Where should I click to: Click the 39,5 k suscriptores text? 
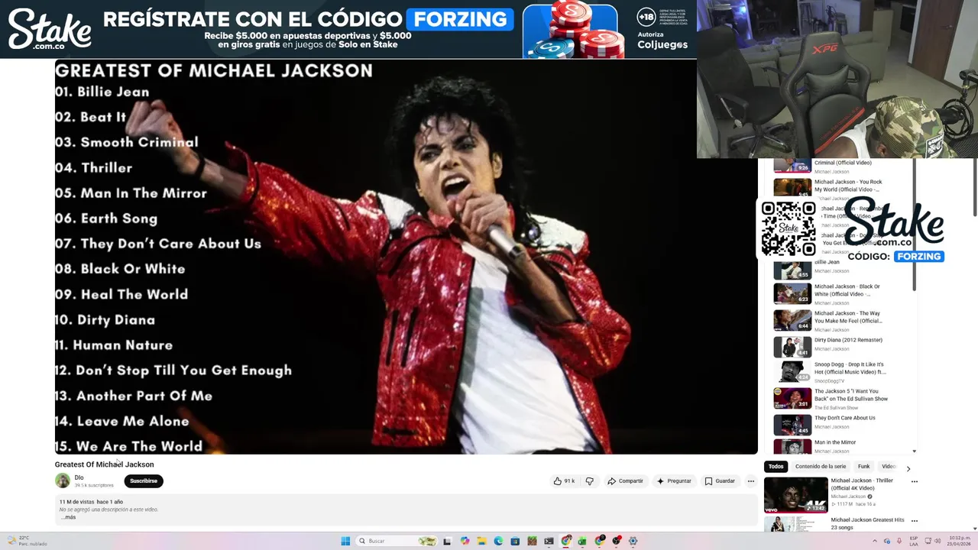click(94, 485)
